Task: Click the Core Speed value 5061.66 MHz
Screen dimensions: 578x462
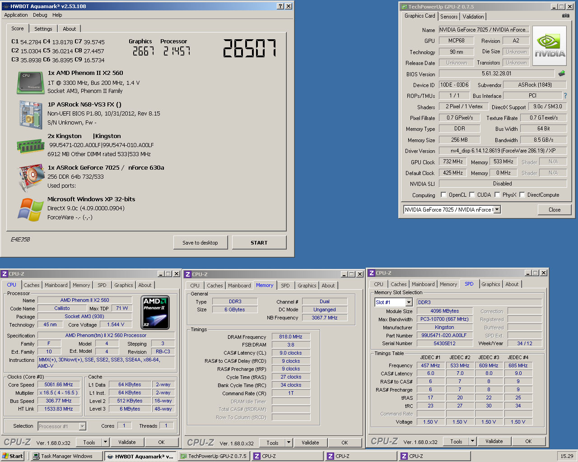Action: click(59, 385)
